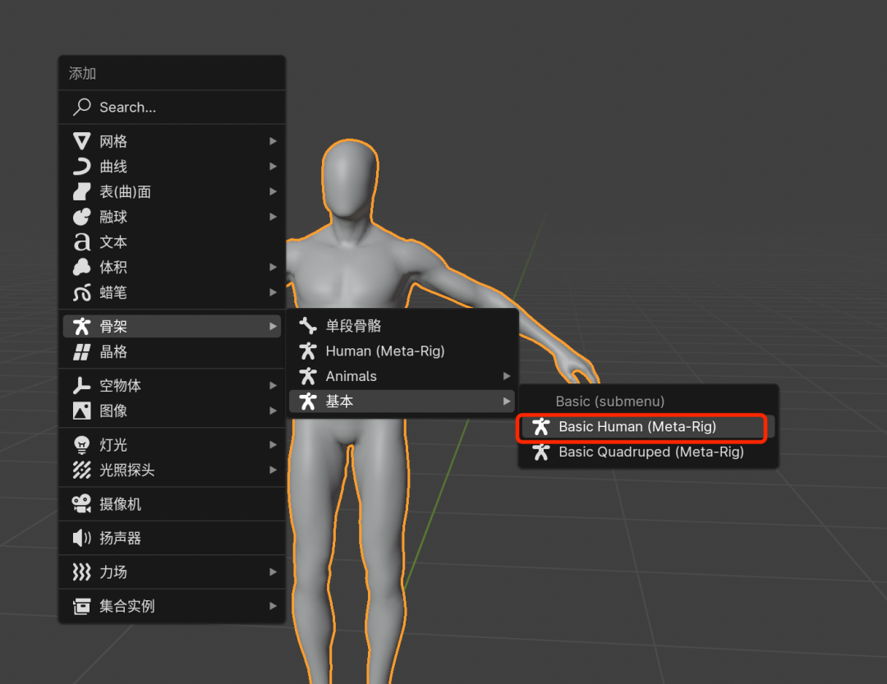Click the 文本 text 'a' icon
Screen dimensions: 887x684
82,242
